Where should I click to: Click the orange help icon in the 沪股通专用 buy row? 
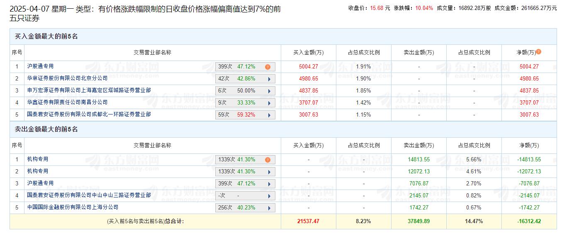pos(268,67)
